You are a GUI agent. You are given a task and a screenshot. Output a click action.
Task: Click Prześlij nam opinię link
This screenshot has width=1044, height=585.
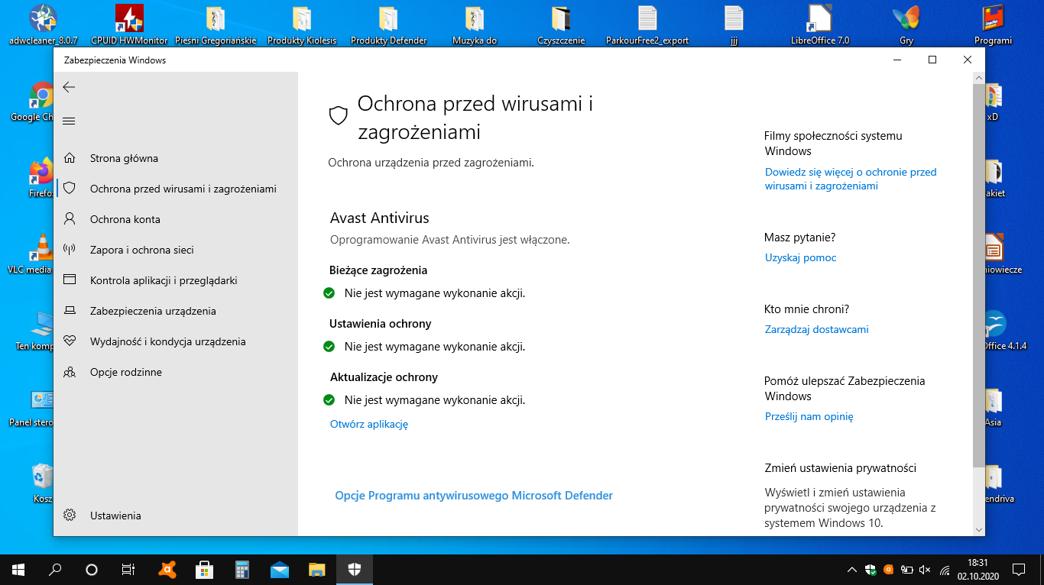(x=809, y=416)
